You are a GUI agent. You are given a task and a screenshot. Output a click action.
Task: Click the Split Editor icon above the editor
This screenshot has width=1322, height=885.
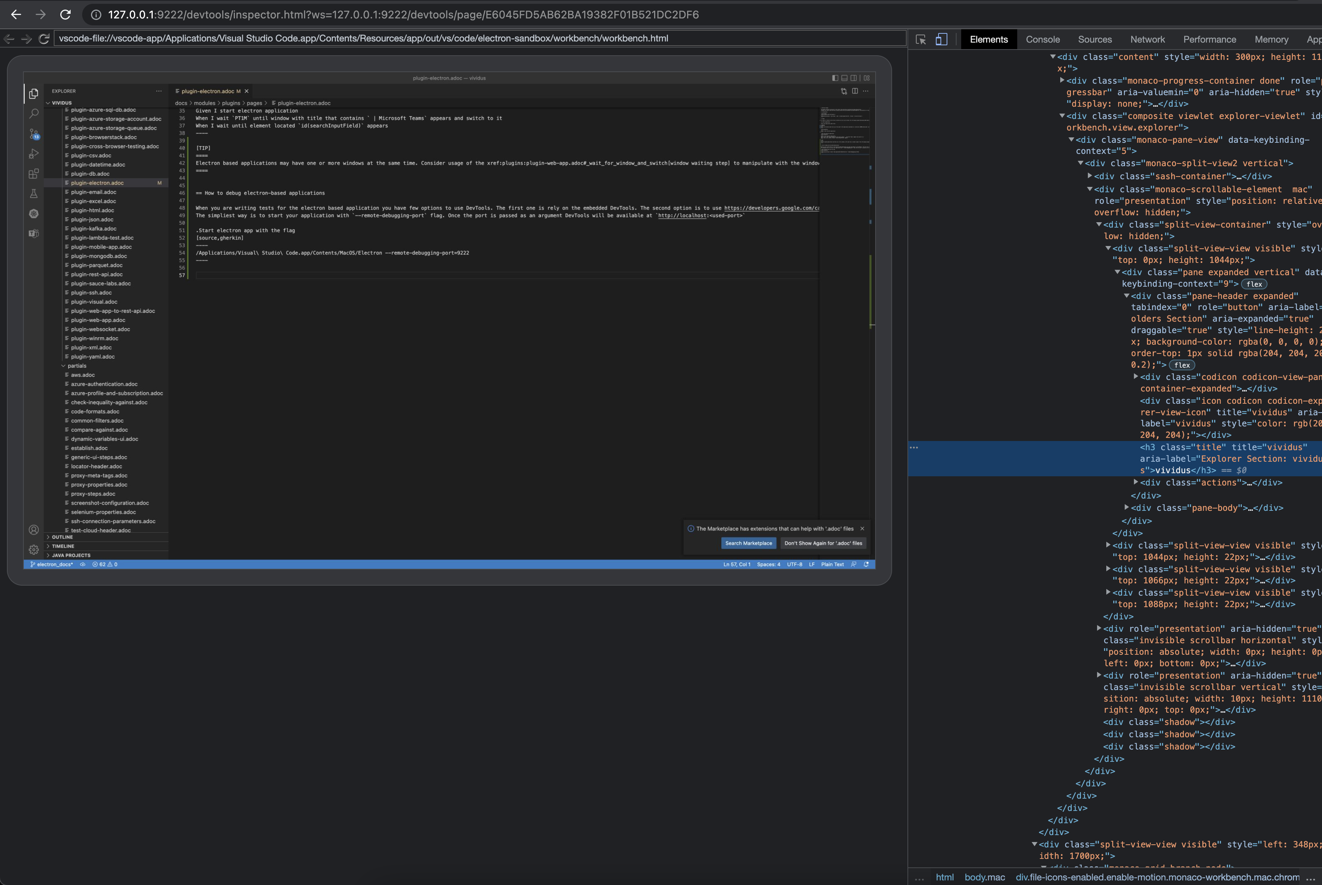[x=854, y=91]
